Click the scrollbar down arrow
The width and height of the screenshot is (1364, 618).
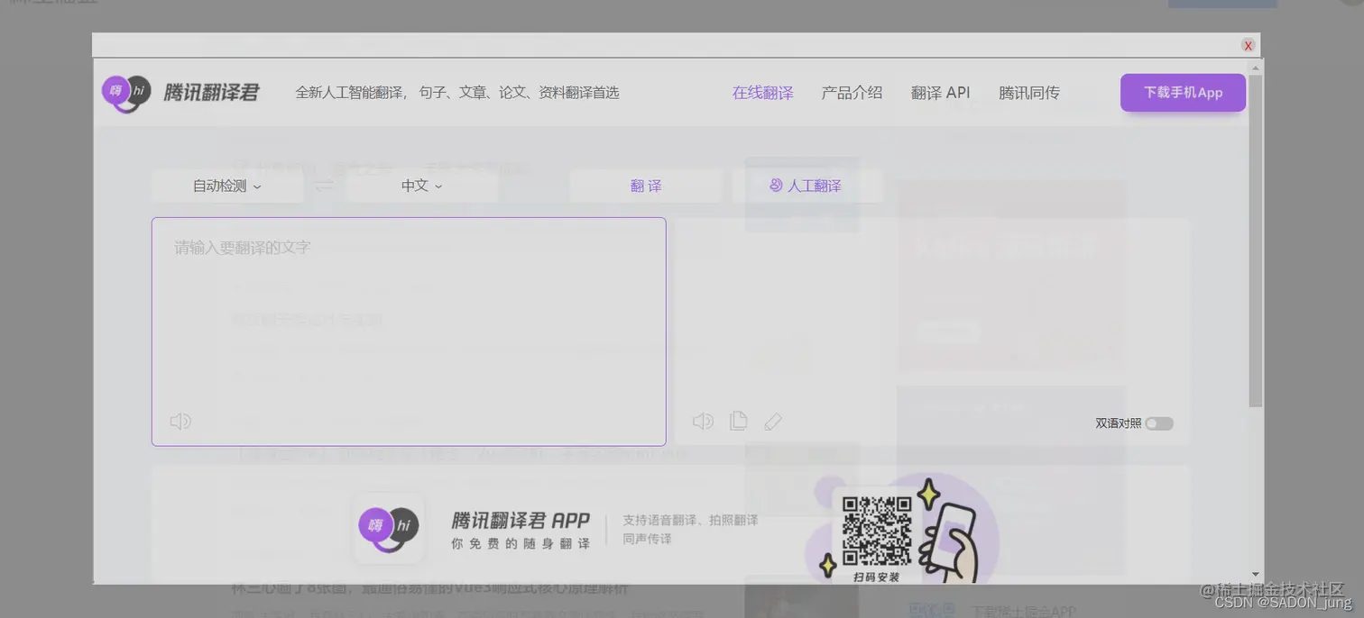click(x=1256, y=575)
